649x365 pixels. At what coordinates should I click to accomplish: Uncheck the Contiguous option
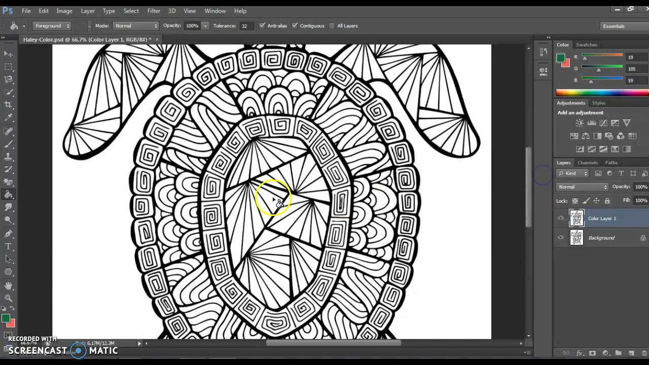click(x=295, y=26)
